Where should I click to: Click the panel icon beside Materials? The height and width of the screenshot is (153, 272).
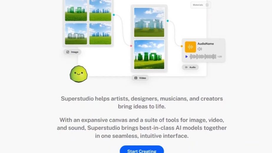coord(207,5)
